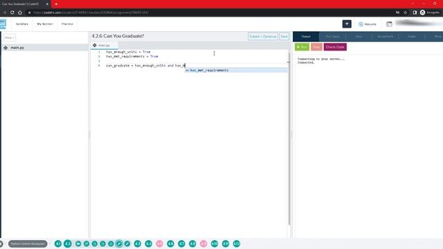The height and width of the screenshot is (249, 443).
Task: Go to lesson 4.10
Action: [x=215, y=243]
